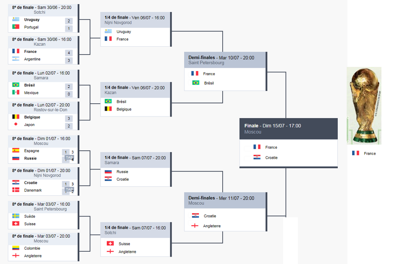Click Uruguay score 2 box

pos(69,21)
